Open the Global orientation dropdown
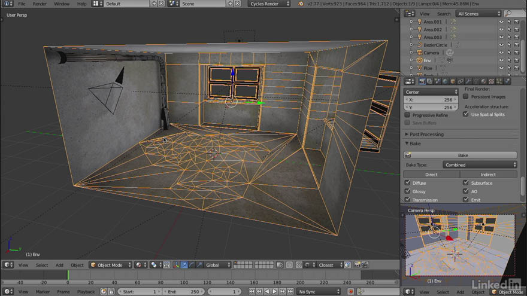Viewport: 527px width, 296px height. pyautogui.click(x=217, y=265)
